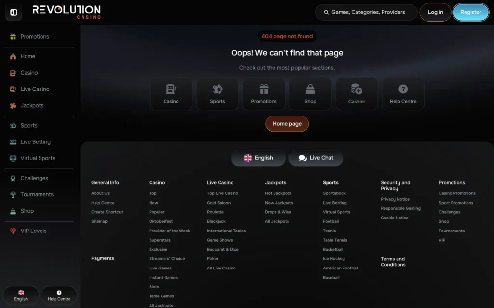Open Help Centre from sidebar bottom
The height and width of the screenshot is (308, 494).
coord(59,296)
